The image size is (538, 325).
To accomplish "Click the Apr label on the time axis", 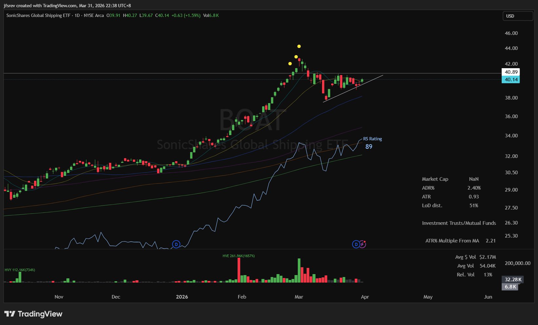I will (365, 297).
